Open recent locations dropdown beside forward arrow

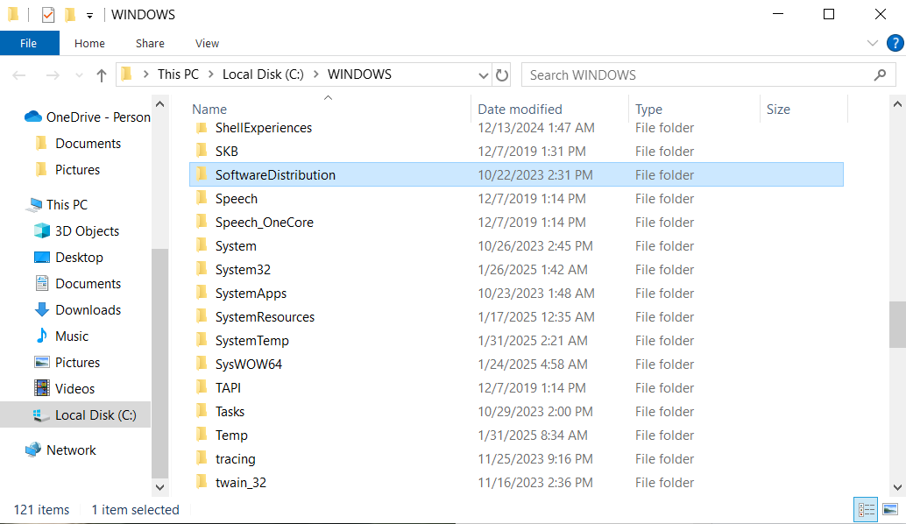click(79, 74)
